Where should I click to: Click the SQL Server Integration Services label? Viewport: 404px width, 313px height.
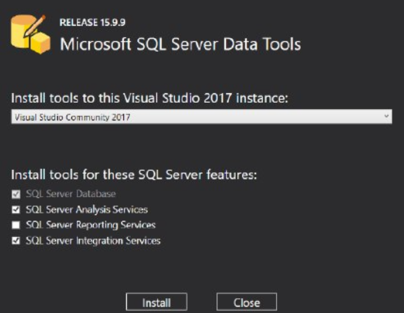pyautogui.click(x=93, y=240)
